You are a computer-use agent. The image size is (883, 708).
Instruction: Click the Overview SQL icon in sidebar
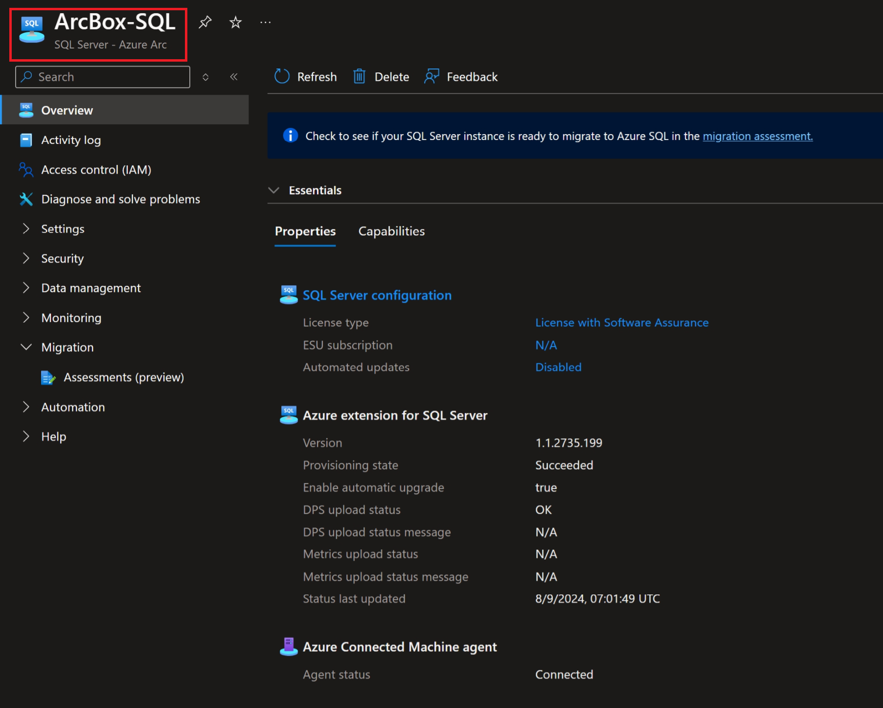(26, 110)
